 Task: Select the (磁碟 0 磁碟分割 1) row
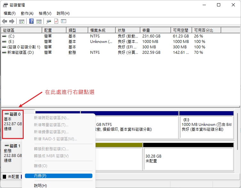tap(120, 47)
